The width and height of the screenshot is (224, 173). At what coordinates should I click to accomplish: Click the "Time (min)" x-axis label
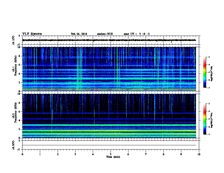point(113,157)
